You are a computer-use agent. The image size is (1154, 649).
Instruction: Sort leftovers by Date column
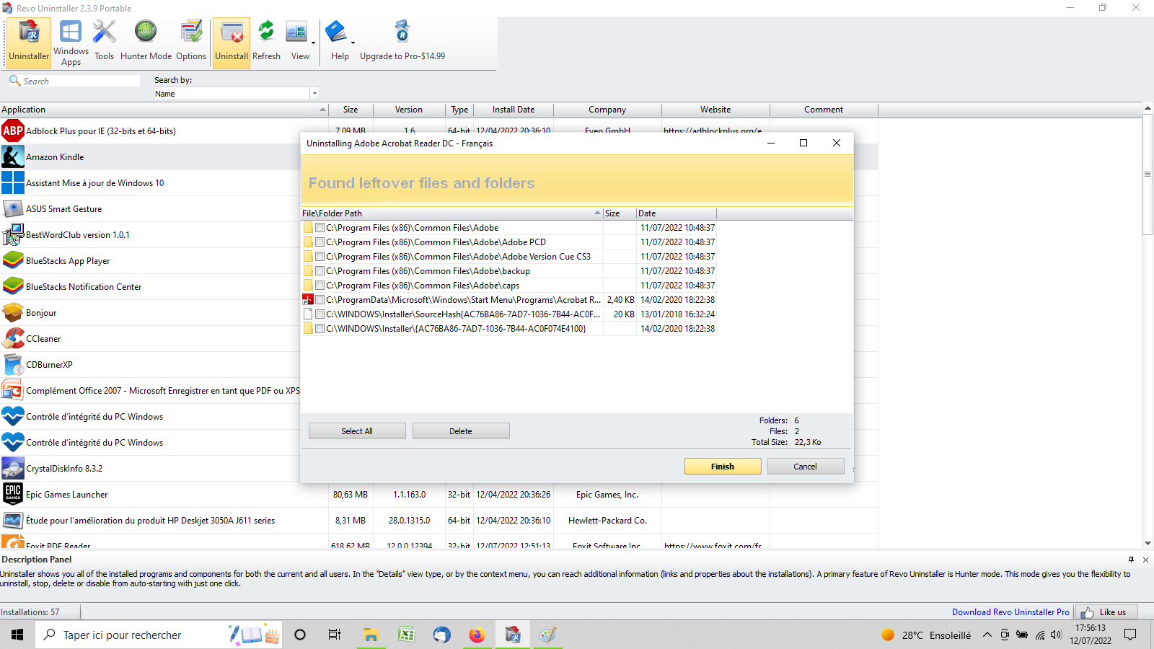pyautogui.click(x=676, y=213)
